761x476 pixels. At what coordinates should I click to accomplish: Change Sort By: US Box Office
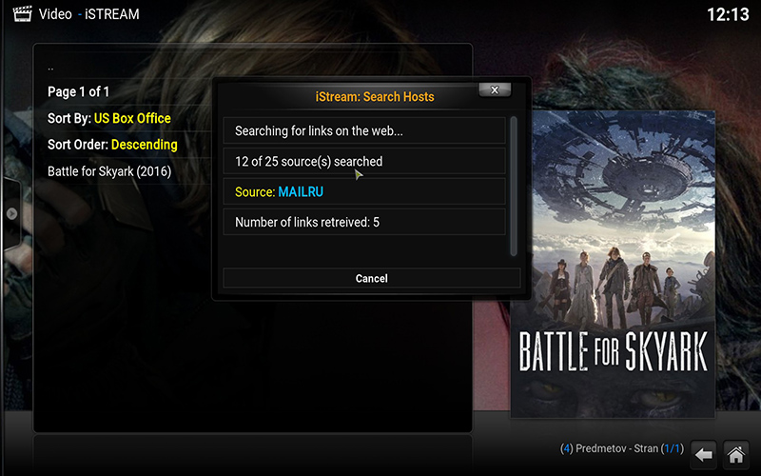tap(109, 118)
